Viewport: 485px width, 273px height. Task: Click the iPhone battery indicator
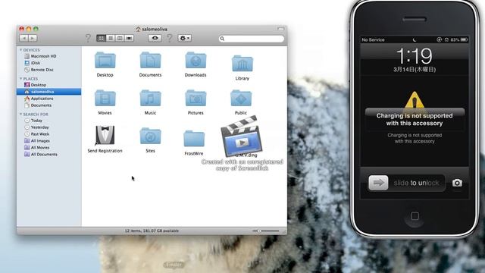coord(464,39)
